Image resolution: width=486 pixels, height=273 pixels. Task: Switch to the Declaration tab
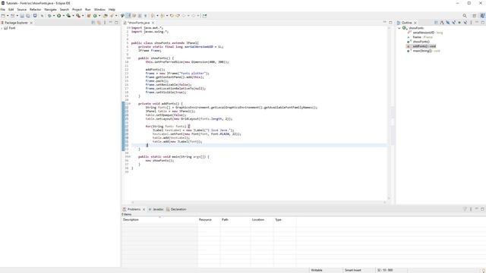[x=176, y=209]
